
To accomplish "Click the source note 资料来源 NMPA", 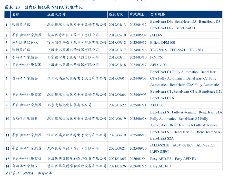I will pyautogui.click(x=28, y=173).
